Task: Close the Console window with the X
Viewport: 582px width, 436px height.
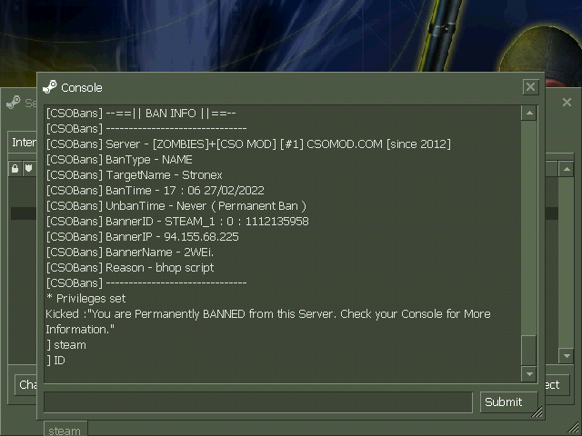Action: pyautogui.click(x=530, y=87)
